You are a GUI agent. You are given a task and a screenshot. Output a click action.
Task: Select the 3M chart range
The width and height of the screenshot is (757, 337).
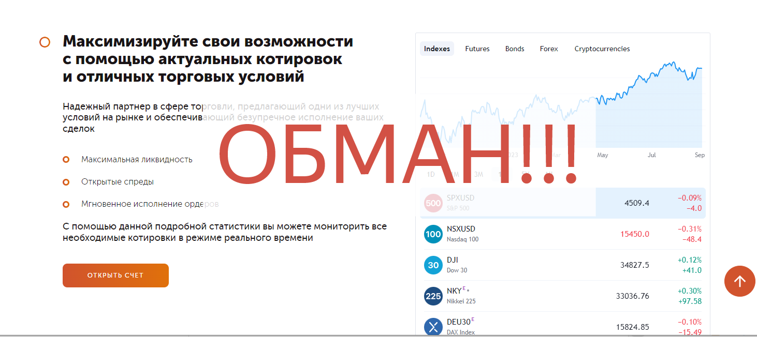(x=478, y=174)
